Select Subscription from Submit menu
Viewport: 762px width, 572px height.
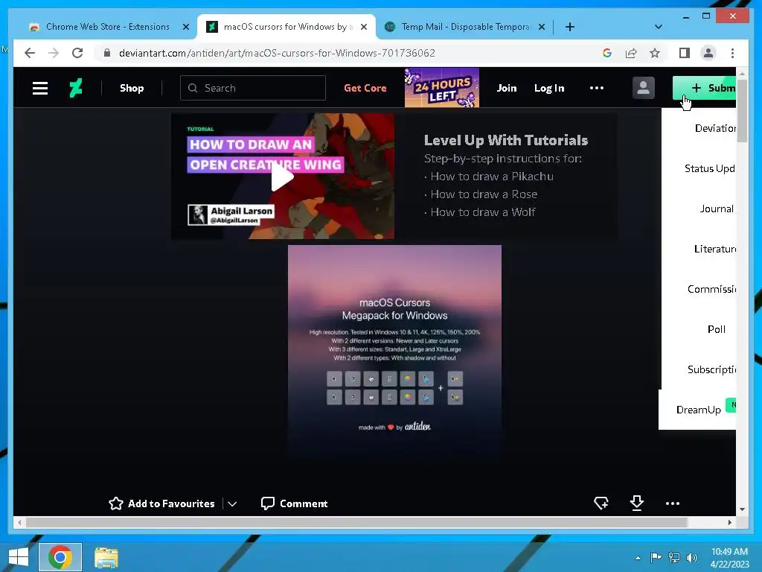click(x=711, y=369)
